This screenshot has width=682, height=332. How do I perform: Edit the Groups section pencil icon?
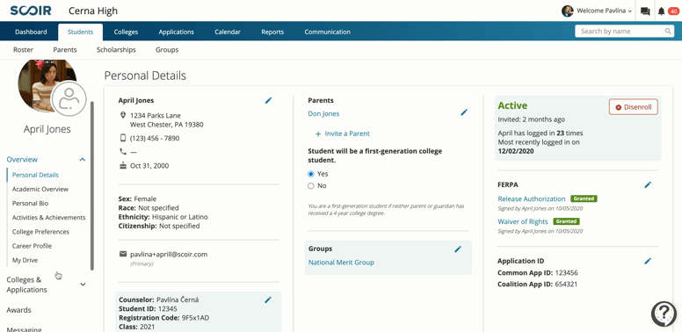pyautogui.click(x=458, y=249)
